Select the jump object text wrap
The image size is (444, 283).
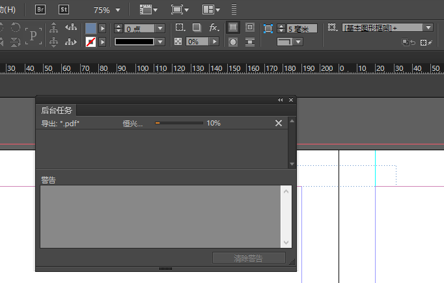click(250, 42)
